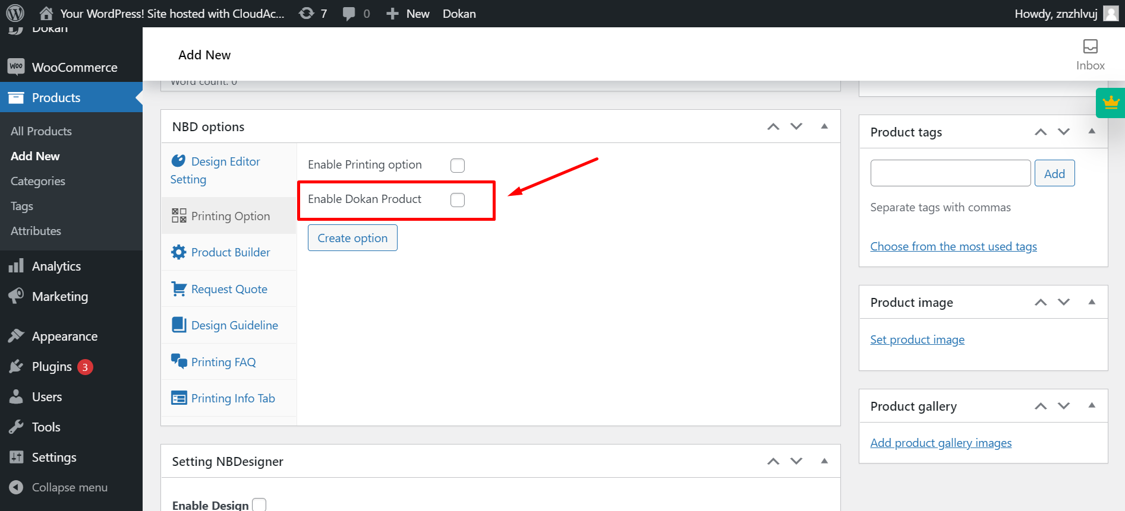Open the Design Editor Setting tab
The height and width of the screenshot is (511, 1125).
[x=229, y=170]
